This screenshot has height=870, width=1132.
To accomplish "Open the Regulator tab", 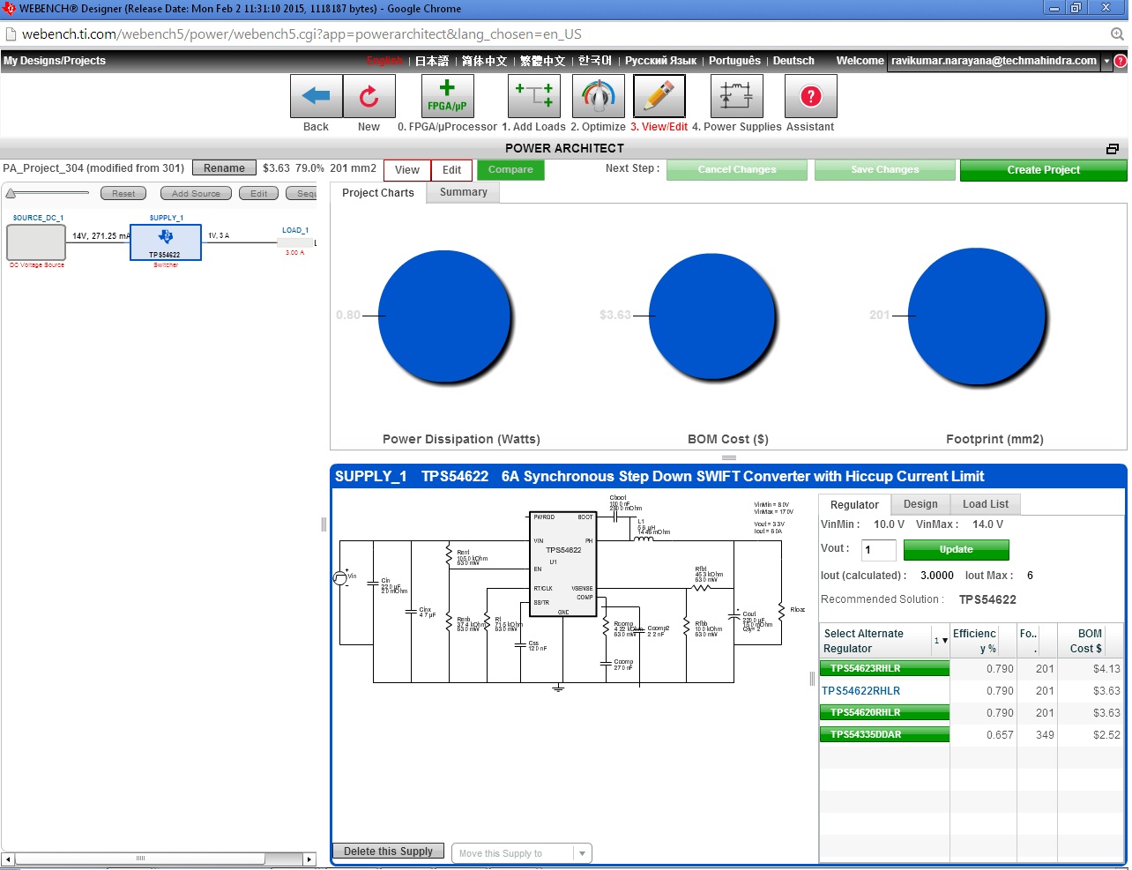I will pyautogui.click(x=854, y=504).
